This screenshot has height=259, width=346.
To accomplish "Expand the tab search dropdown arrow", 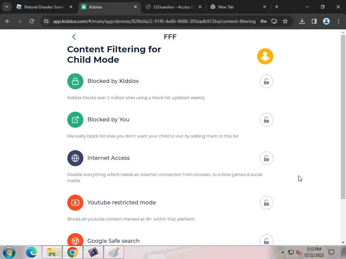I will (x=7, y=7).
